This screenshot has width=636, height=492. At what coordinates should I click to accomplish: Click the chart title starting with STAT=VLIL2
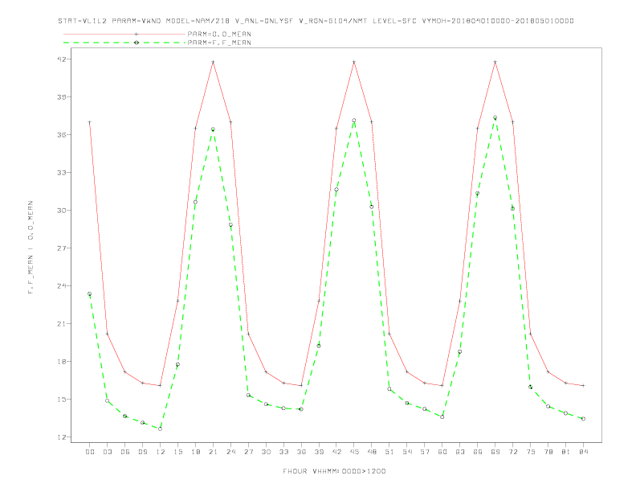(x=316, y=21)
